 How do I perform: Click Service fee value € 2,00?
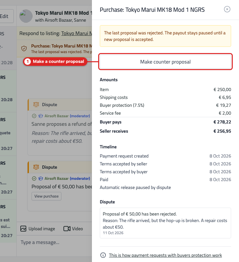click(x=225, y=113)
